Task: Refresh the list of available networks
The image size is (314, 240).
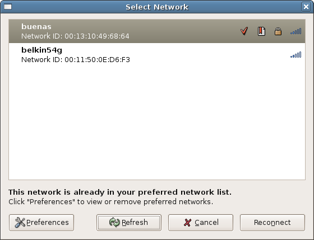Action: (129, 223)
